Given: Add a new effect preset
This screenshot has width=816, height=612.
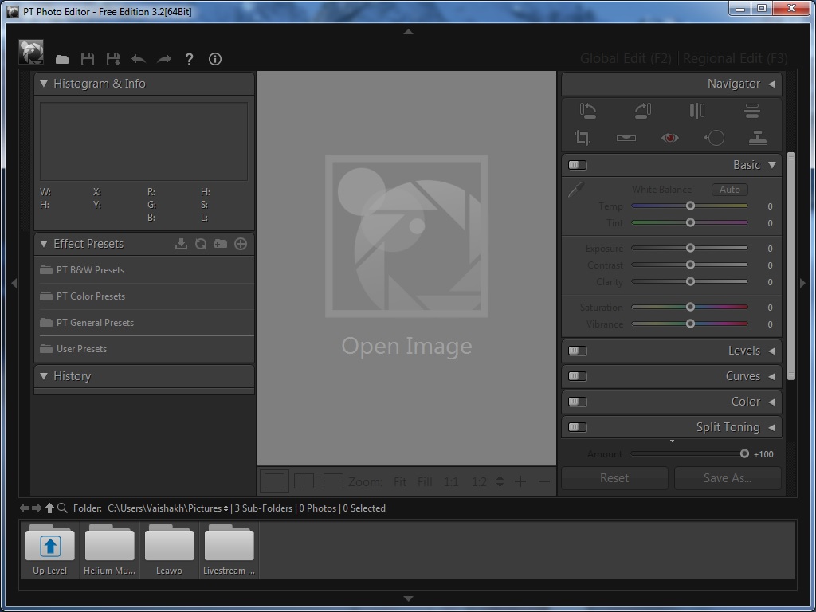Looking at the screenshot, I should tap(241, 244).
